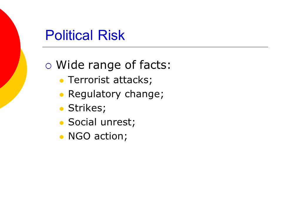Click the word 'facts:' in first bullet
282x211 pixels.
pos(155,64)
